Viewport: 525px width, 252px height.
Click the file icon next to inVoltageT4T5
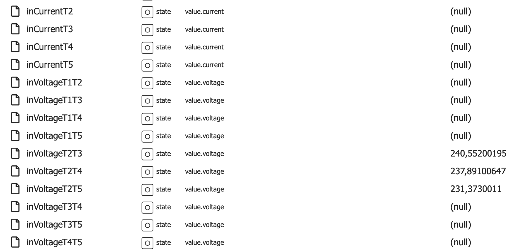click(x=15, y=242)
